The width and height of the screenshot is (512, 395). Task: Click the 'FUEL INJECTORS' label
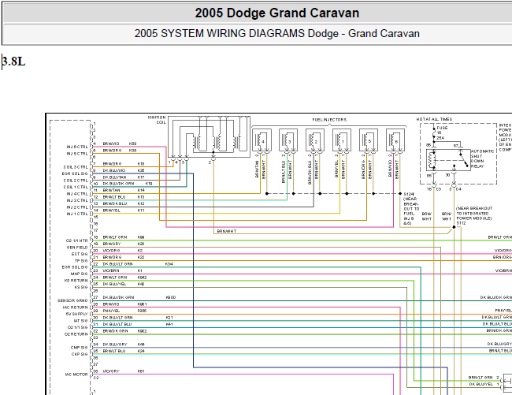pyautogui.click(x=329, y=120)
